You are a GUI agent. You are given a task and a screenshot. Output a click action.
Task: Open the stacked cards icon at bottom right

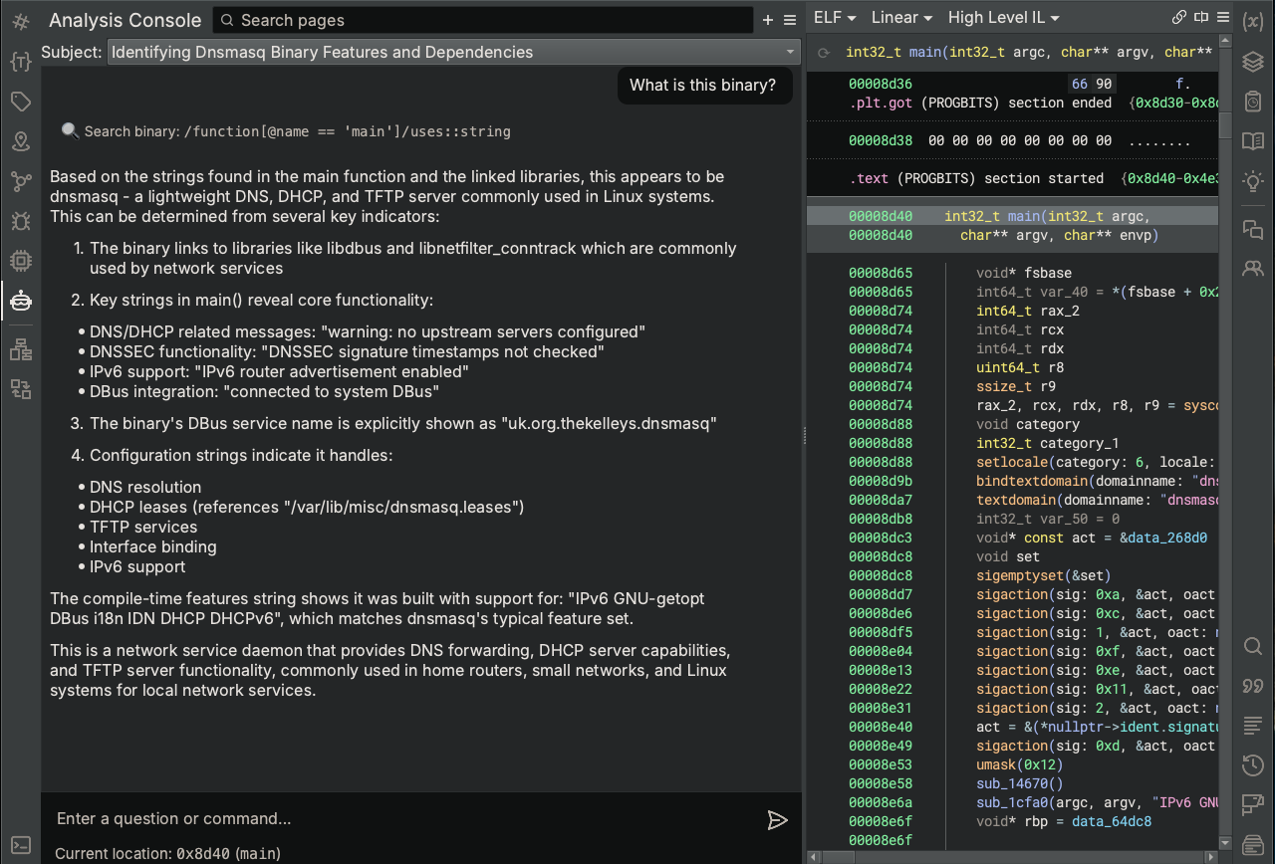pos(1253,844)
